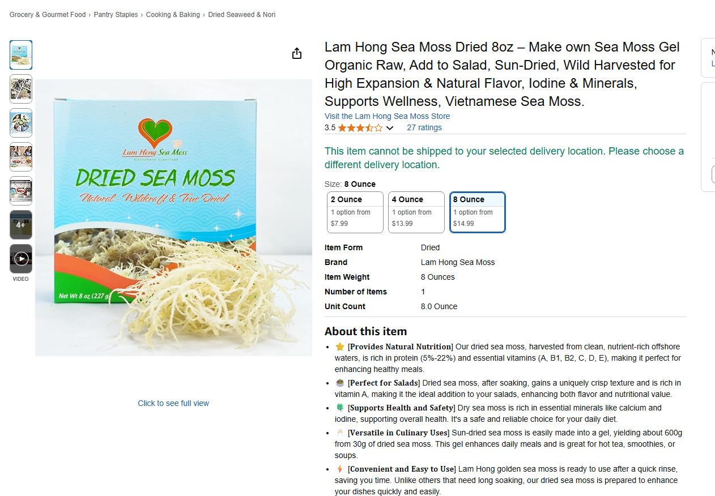The image size is (715, 496).
Task: Open the 27 ratings link
Action: coord(424,127)
